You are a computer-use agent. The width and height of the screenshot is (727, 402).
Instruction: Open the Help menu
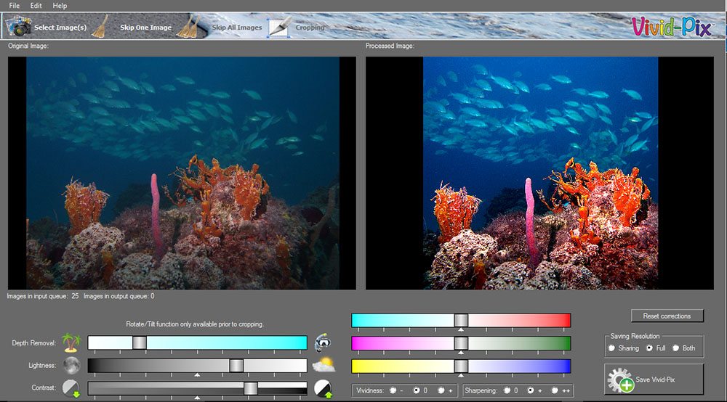60,5
